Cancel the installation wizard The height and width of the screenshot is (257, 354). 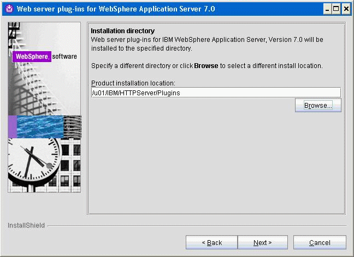click(320, 242)
